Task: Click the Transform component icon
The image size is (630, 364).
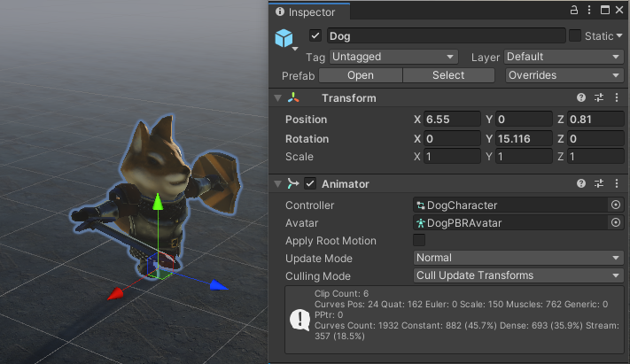Action: (x=293, y=98)
